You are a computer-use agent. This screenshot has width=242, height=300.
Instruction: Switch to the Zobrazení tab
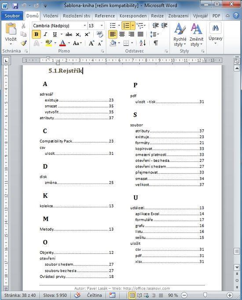pyautogui.click(x=178, y=16)
